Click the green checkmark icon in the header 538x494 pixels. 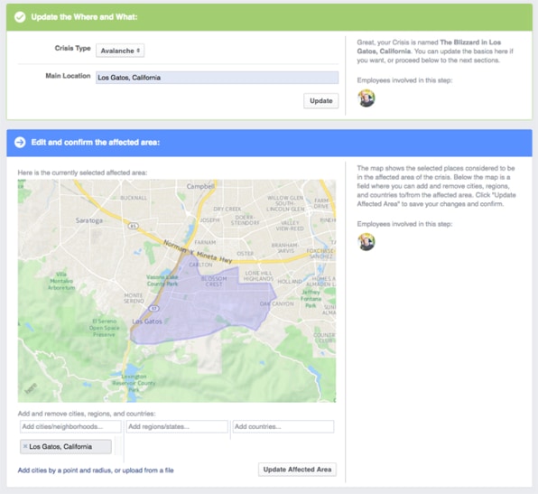pyautogui.click(x=20, y=17)
